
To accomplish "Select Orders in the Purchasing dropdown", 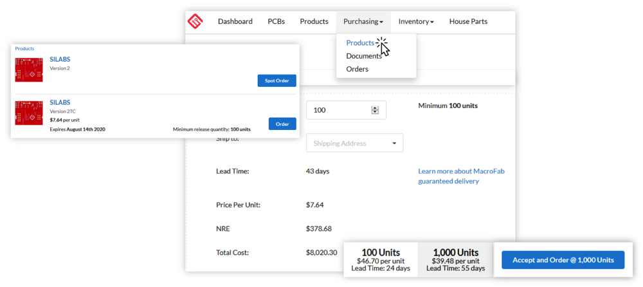I will pos(357,69).
